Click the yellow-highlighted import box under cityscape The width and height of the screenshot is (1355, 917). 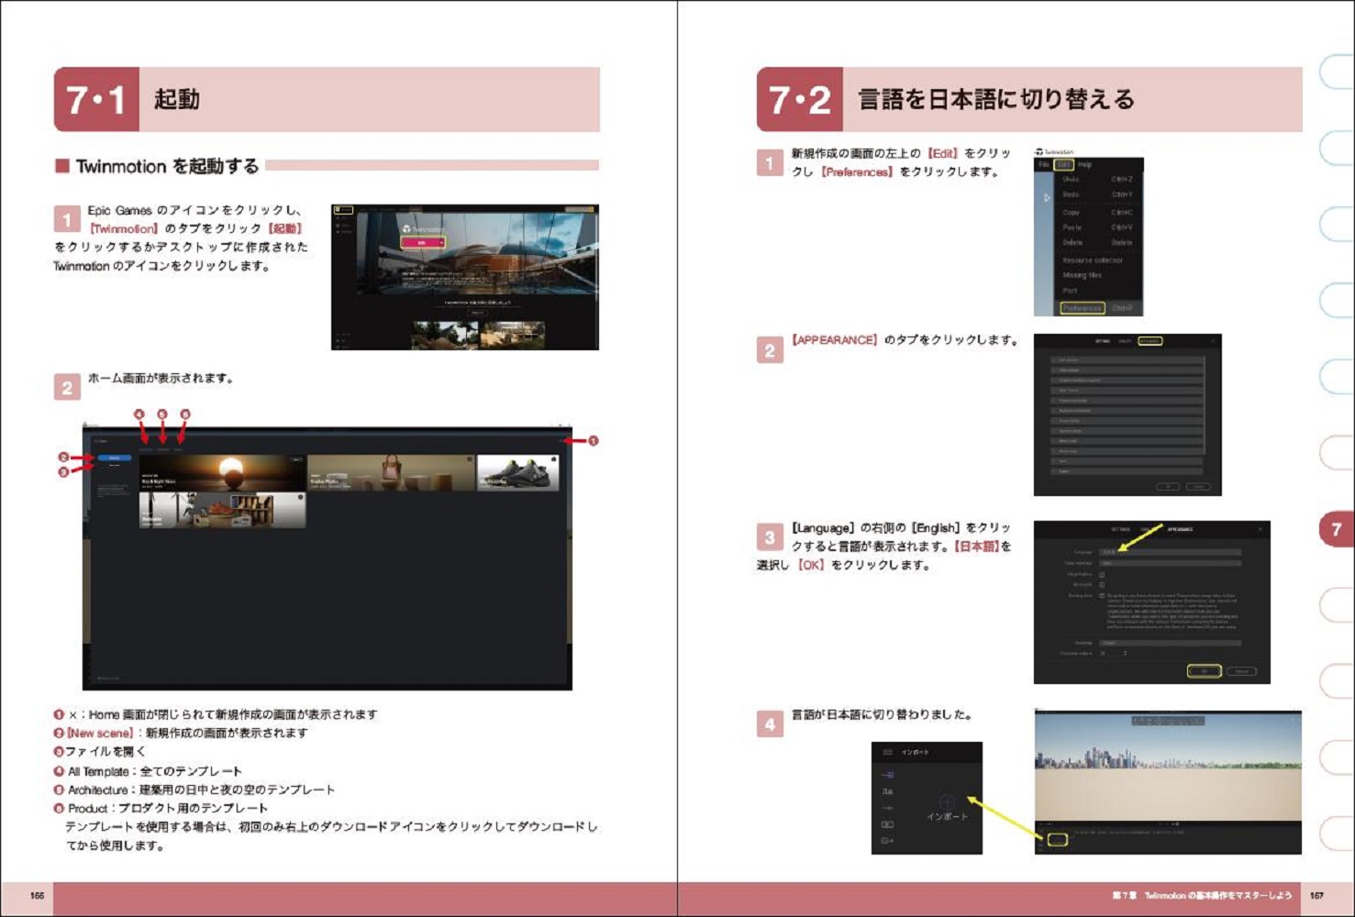(1057, 839)
